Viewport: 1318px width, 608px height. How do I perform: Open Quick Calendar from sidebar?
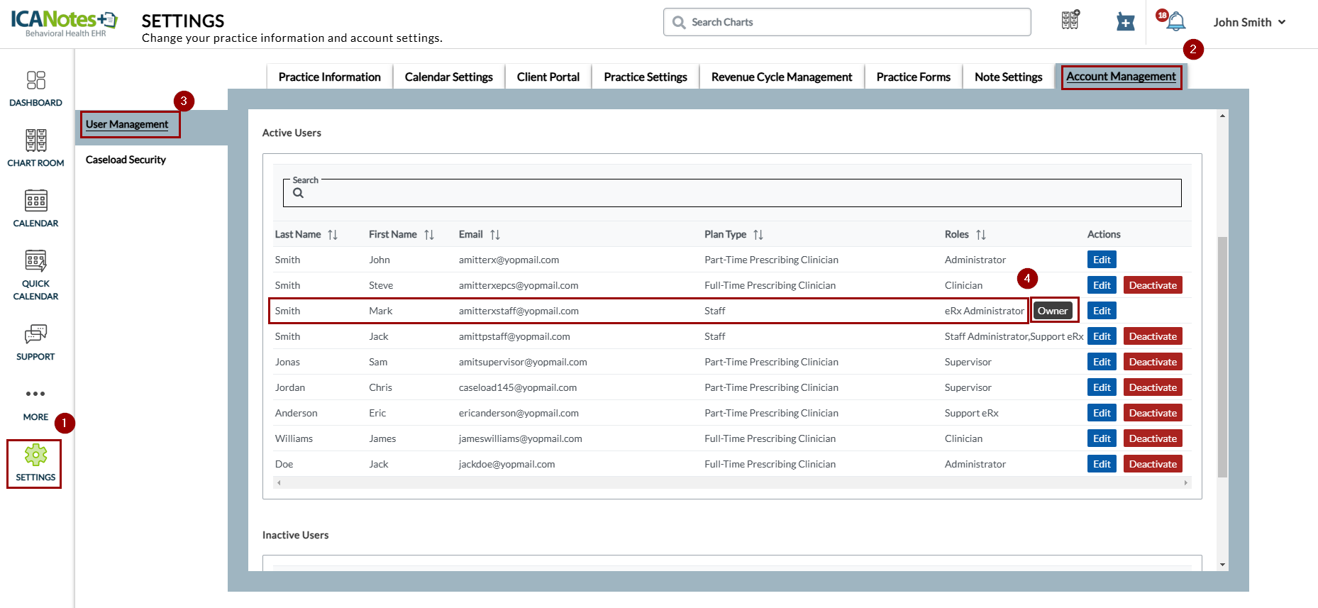pos(35,275)
